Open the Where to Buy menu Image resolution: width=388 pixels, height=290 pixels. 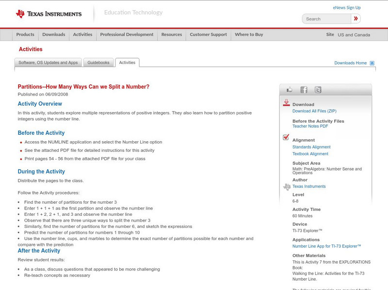pos(249,34)
